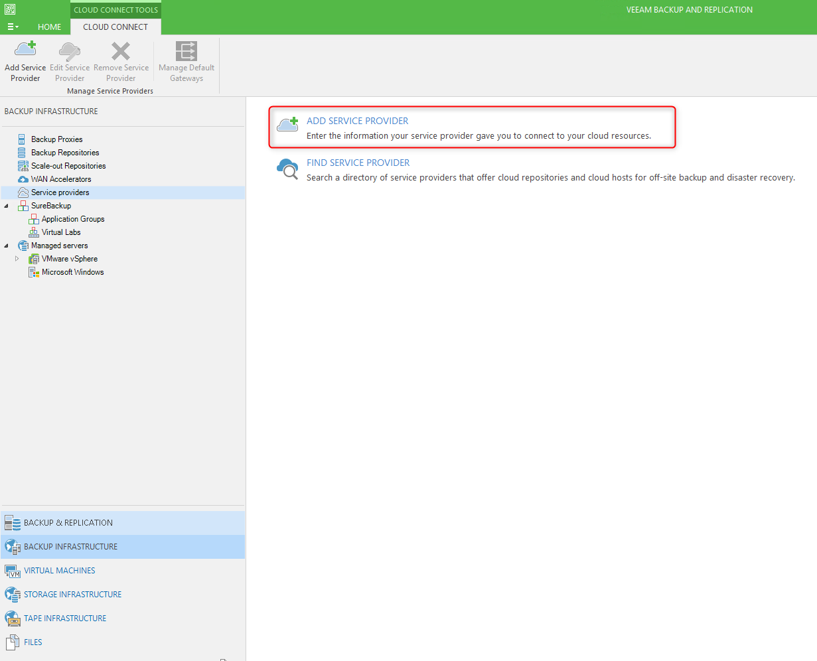The image size is (817, 661).
Task: Click the Remove Service Provider ribbon icon
Action: click(121, 51)
